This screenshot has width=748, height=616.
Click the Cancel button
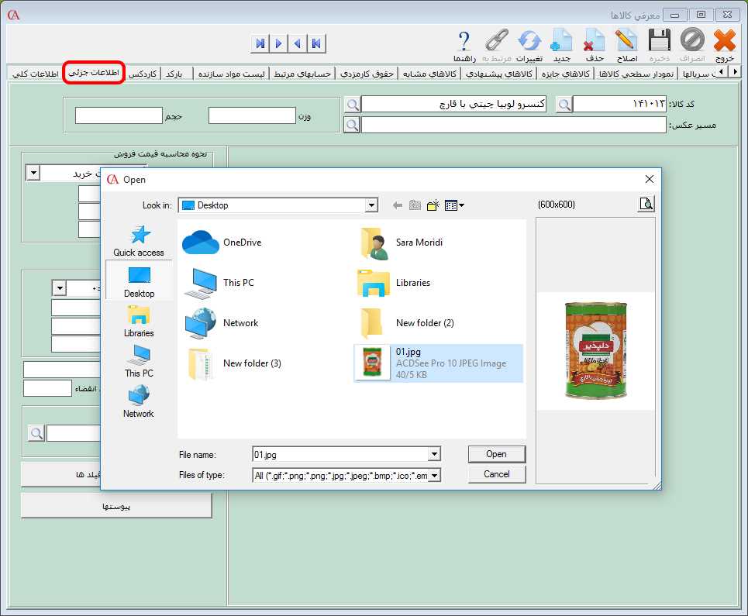click(496, 474)
